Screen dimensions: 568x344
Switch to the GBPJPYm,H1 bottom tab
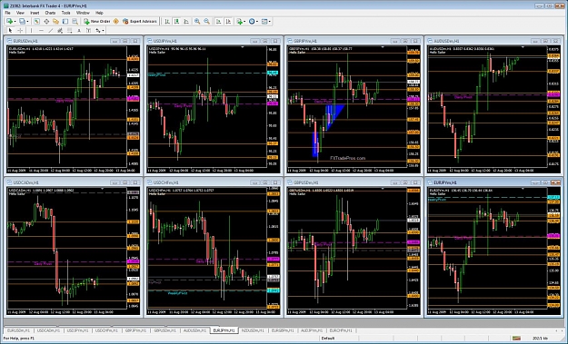coord(135,330)
